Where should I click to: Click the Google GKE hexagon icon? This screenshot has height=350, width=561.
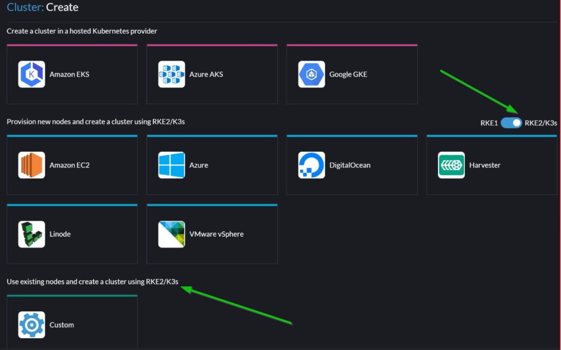(x=312, y=75)
